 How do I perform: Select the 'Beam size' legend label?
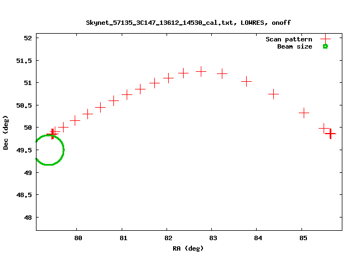point(295,46)
